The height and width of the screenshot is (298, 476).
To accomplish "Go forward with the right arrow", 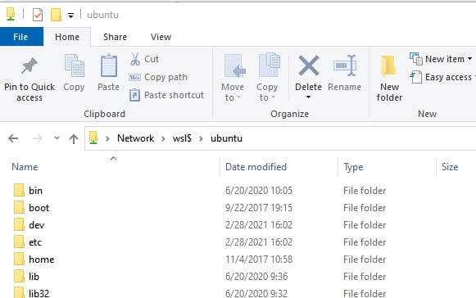I will 38,138.
